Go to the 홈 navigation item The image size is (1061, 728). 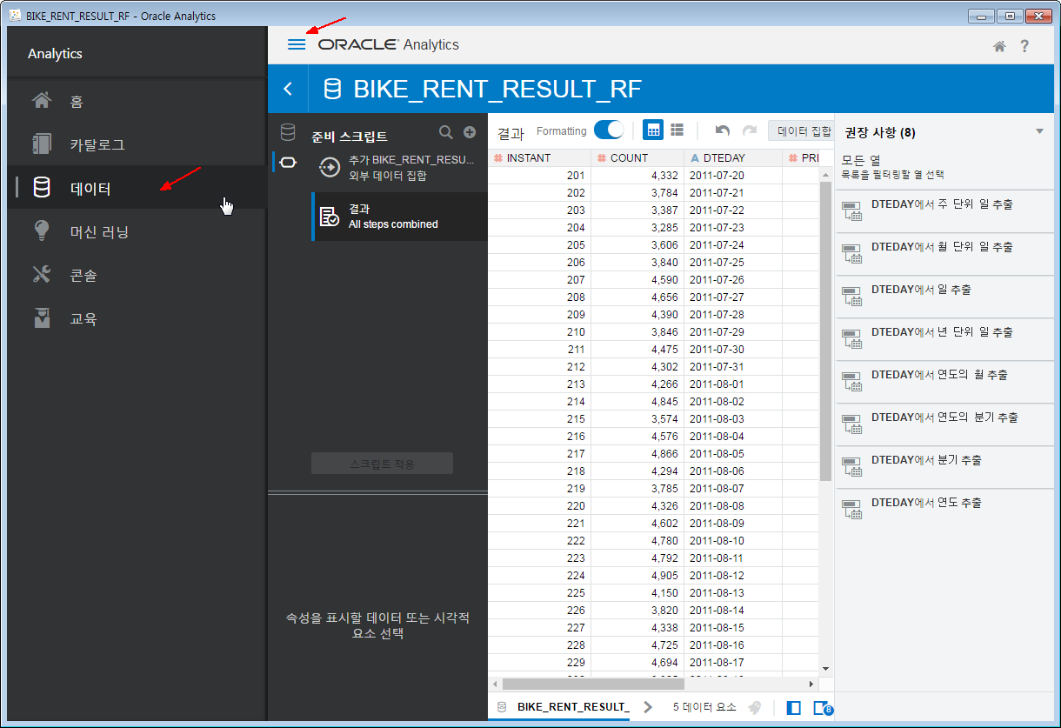[136, 101]
